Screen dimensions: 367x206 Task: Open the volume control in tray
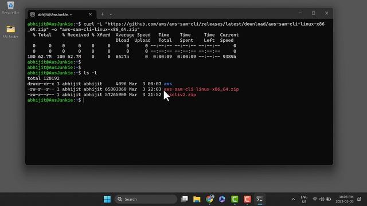[x=322, y=199]
